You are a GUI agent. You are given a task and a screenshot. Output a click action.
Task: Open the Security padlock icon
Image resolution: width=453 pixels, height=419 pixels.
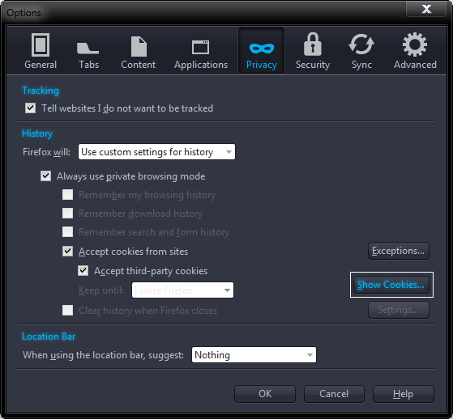point(312,44)
